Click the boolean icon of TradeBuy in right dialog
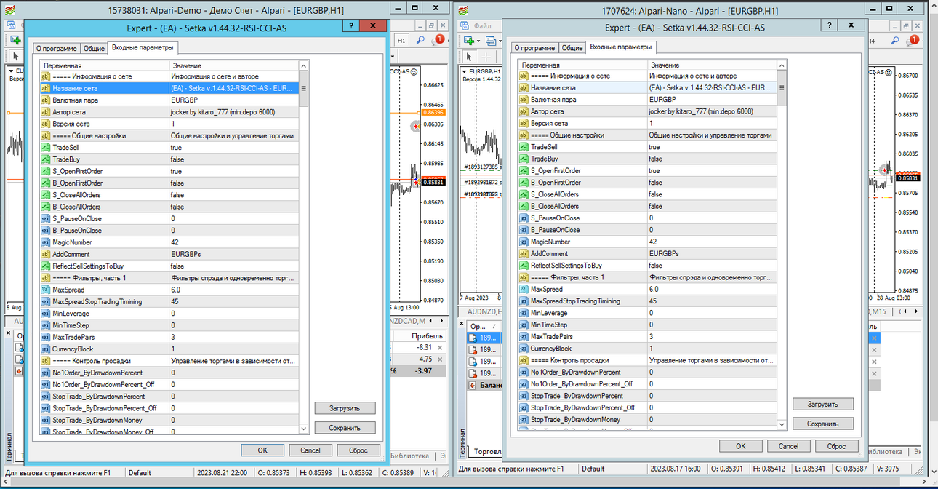This screenshot has height=489, width=938. (x=524, y=159)
